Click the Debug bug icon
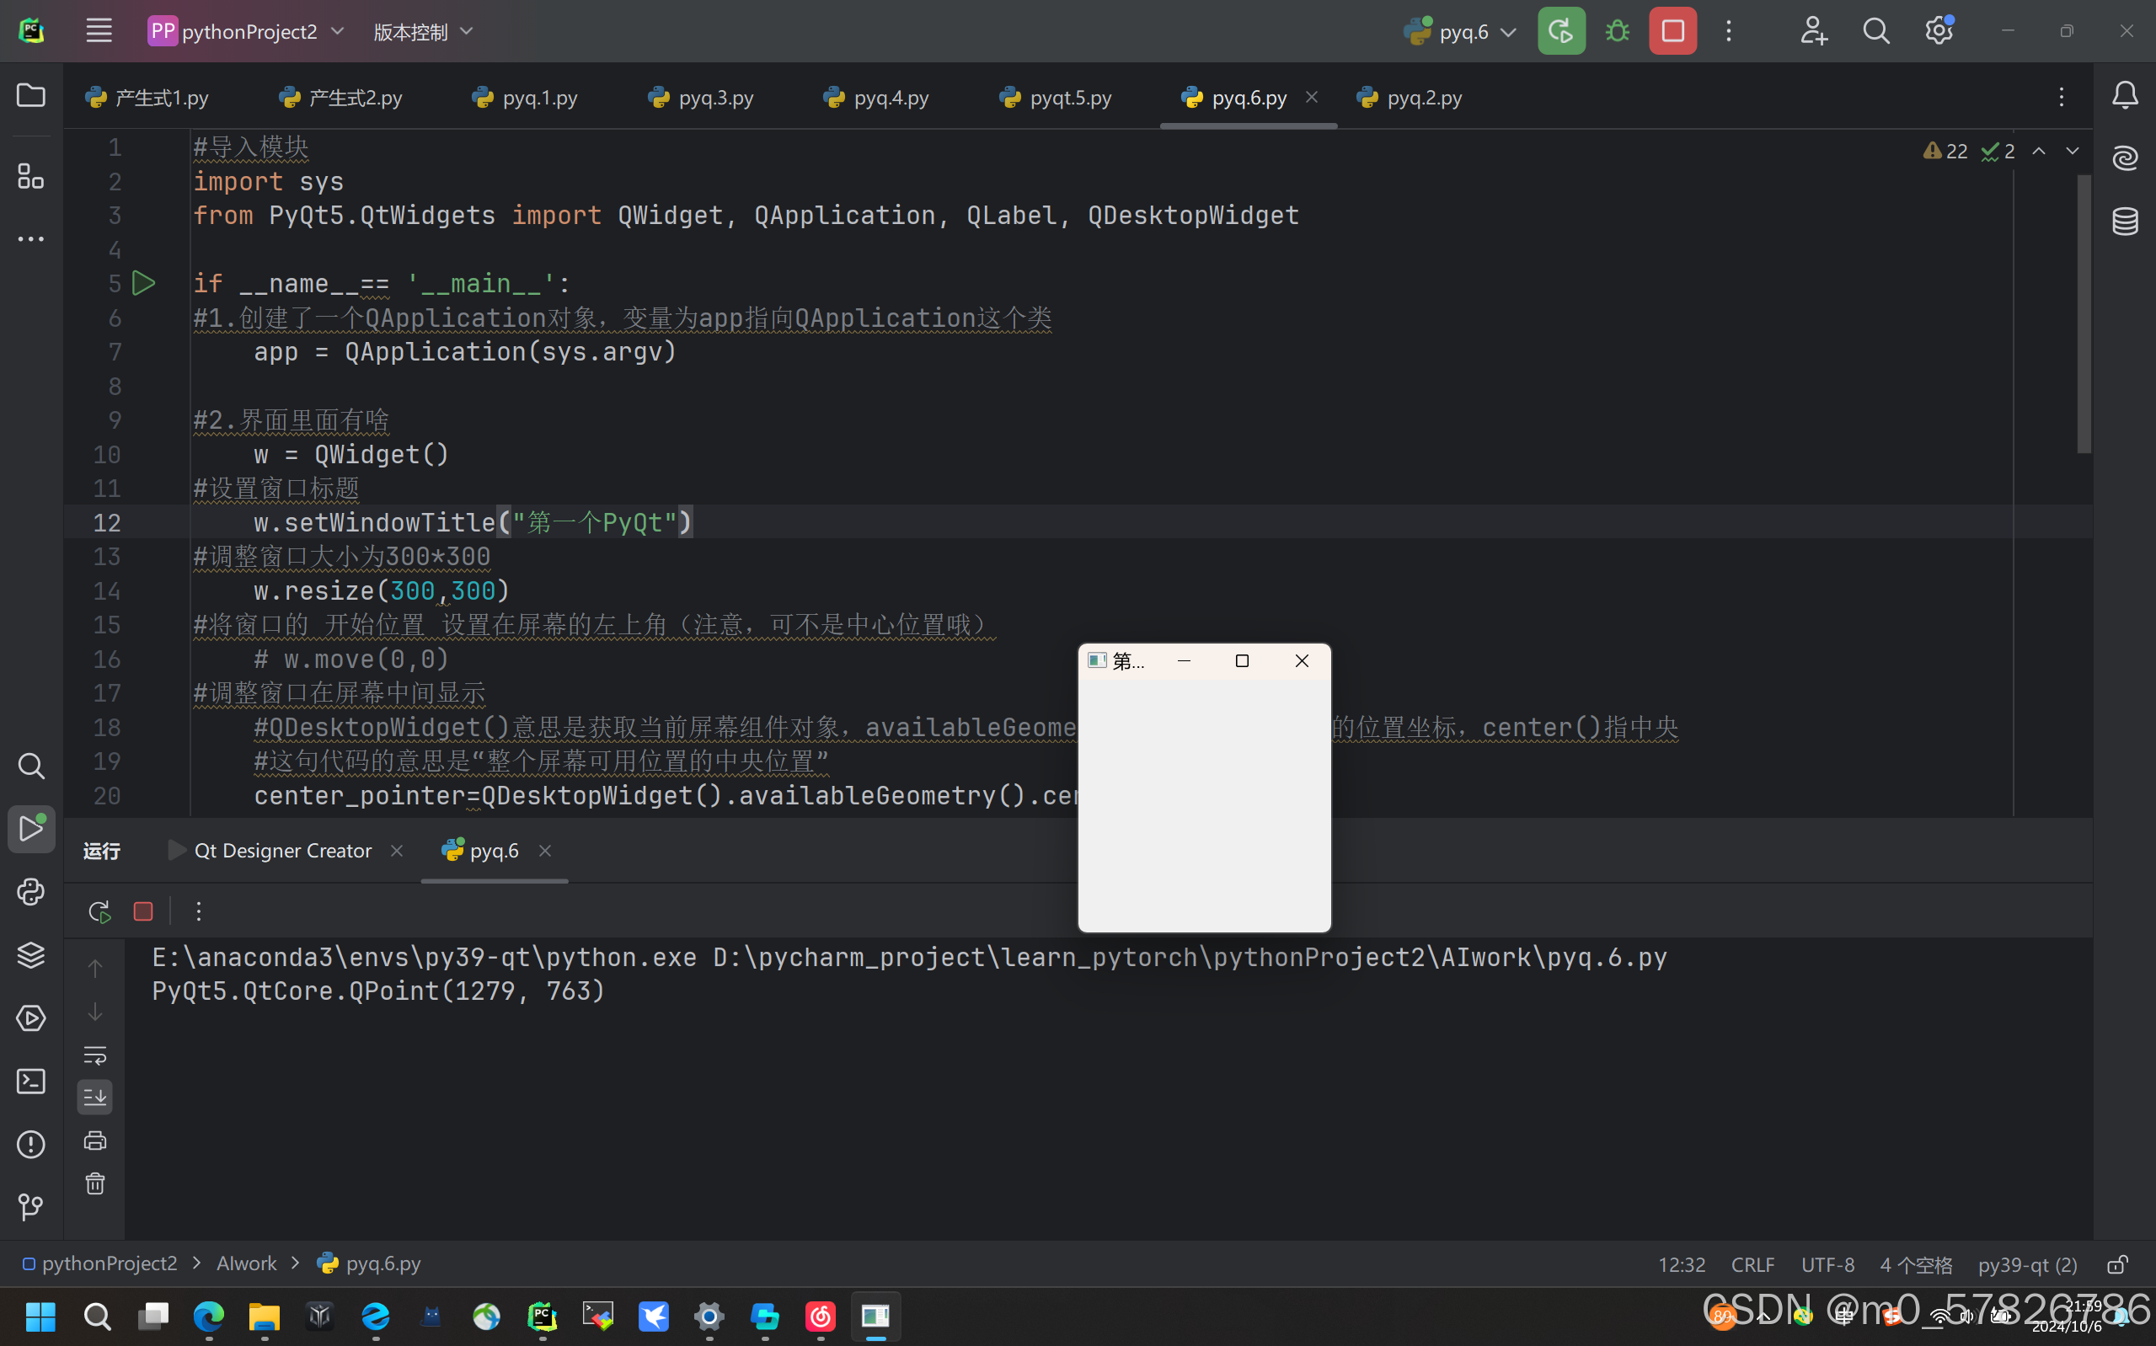 1617,32
